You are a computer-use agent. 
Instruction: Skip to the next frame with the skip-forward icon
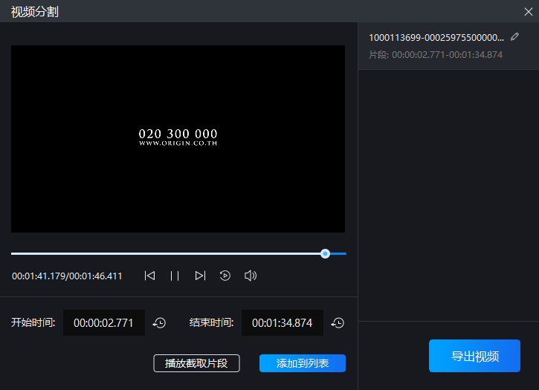(x=200, y=276)
